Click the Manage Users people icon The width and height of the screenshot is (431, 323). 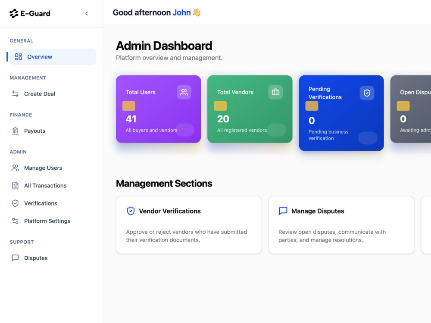pos(16,168)
